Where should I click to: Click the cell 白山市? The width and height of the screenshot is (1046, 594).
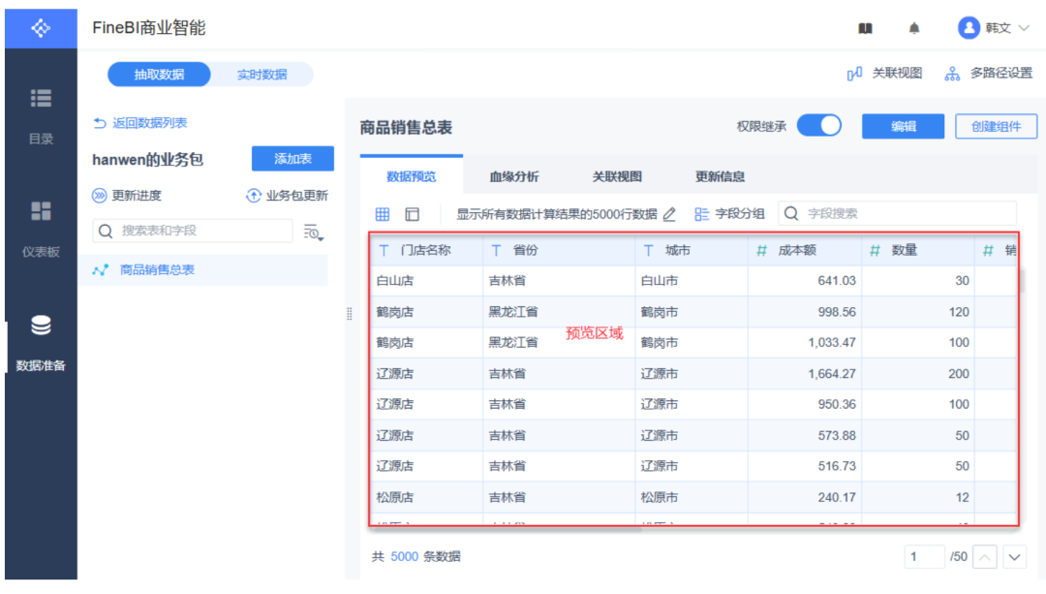tap(660, 281)
